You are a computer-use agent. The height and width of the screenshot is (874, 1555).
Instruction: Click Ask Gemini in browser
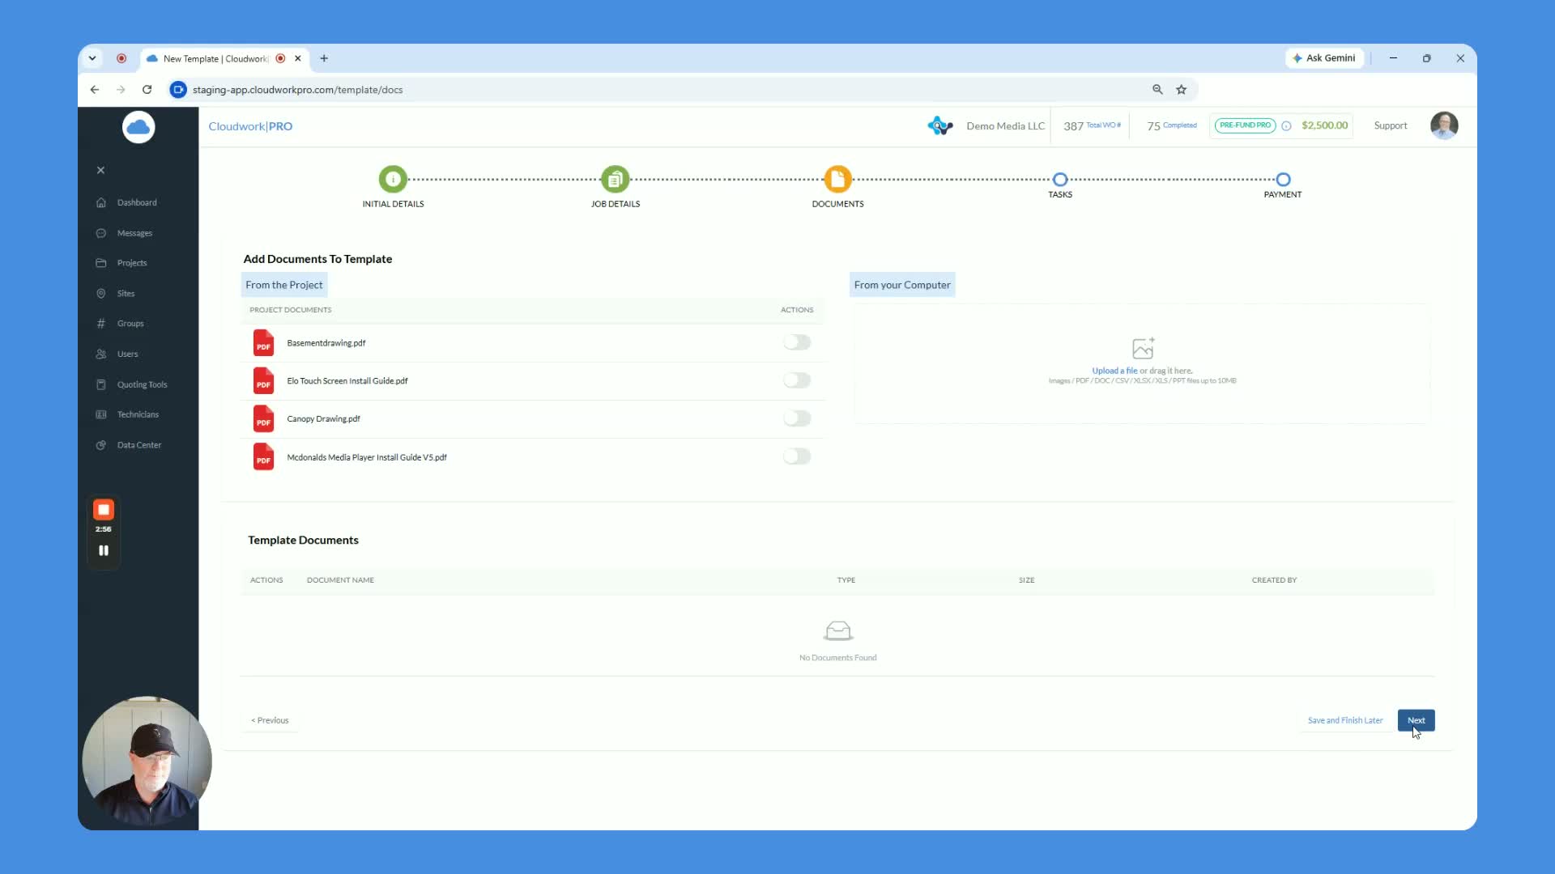1324,58
